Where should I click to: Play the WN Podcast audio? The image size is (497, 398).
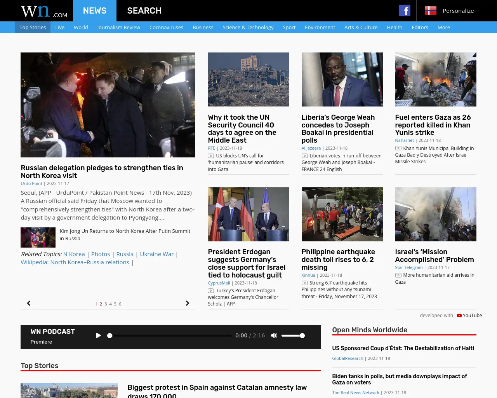point(98,335)
